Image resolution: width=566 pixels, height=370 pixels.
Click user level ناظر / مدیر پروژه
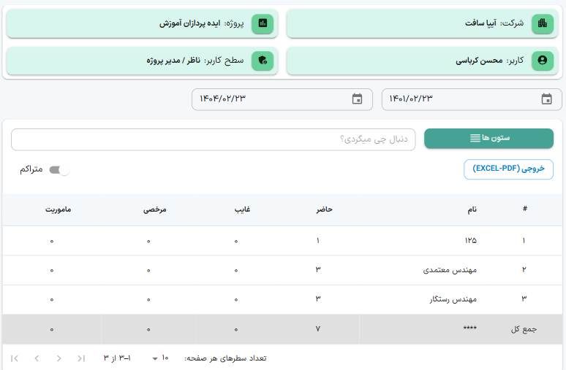pyautogui.click(x=173, y=61)
